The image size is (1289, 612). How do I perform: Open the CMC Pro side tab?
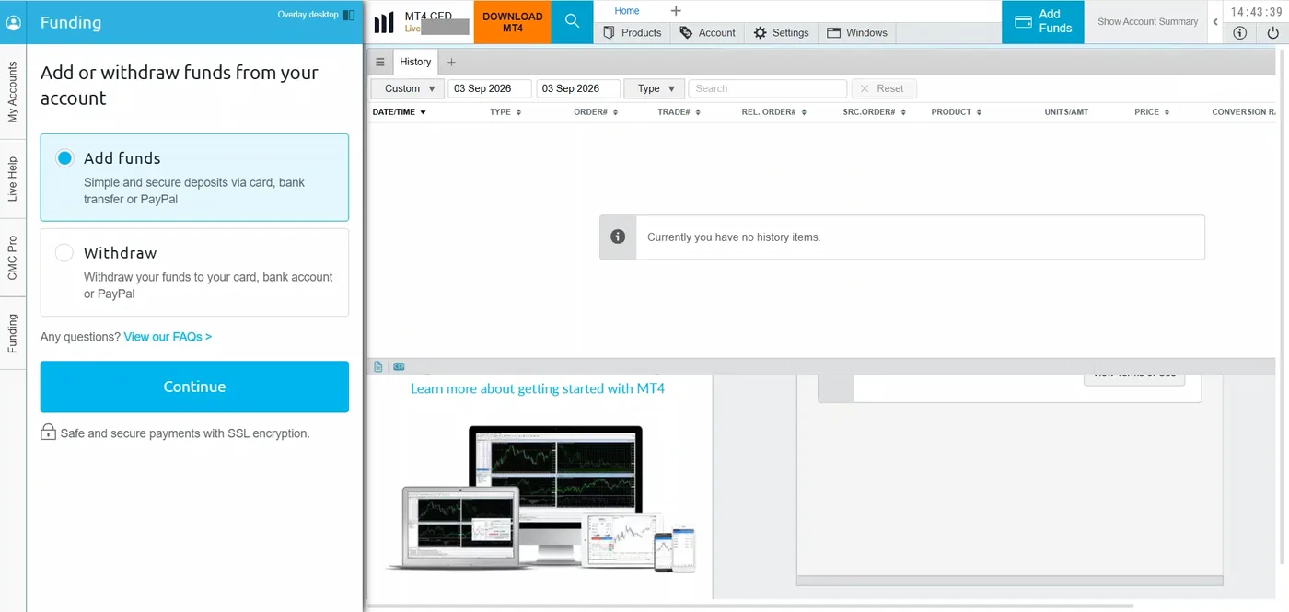[13, 258]
